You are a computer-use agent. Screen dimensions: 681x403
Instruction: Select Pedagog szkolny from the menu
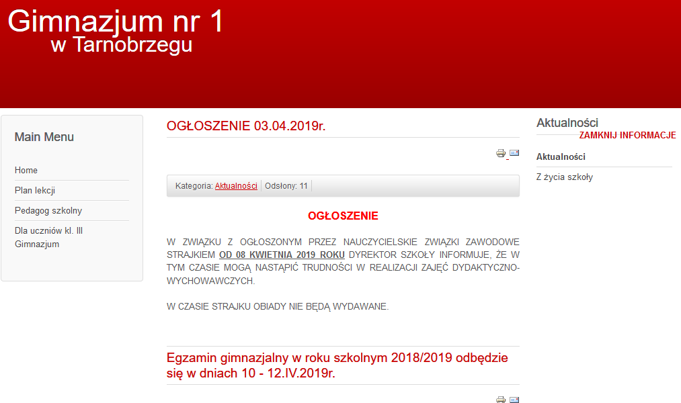click(x=48, y=211)
